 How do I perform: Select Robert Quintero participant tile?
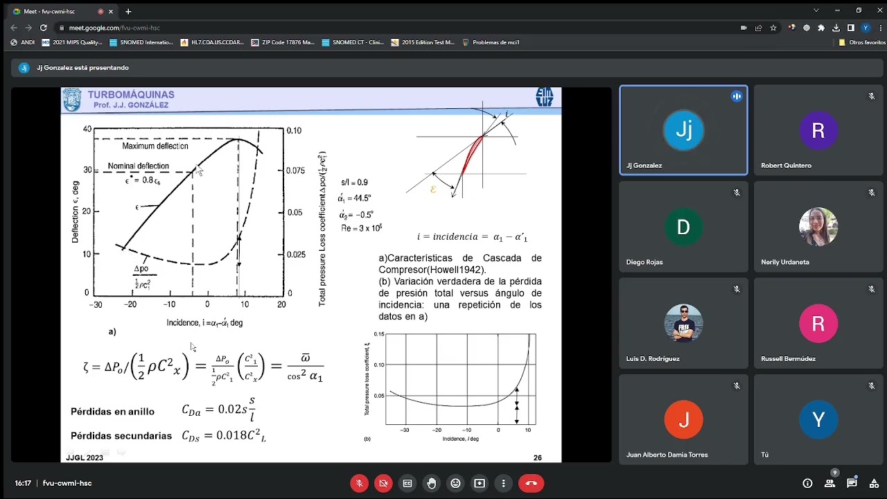[818, 130]
